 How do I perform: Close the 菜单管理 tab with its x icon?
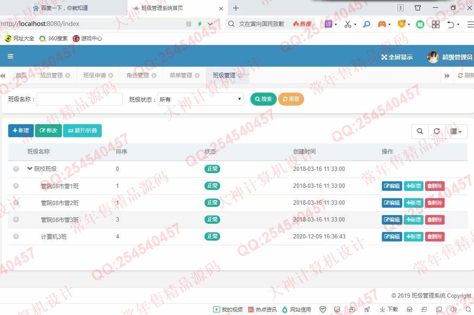pos(197,76)
